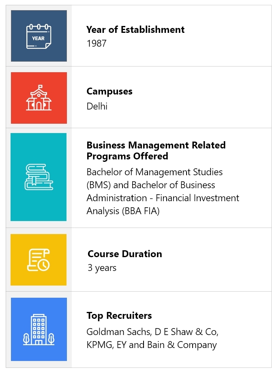This screenshot has height=376, width=279.
Task: Click the 3 years duration text
Action: click(x=102, y=268)
